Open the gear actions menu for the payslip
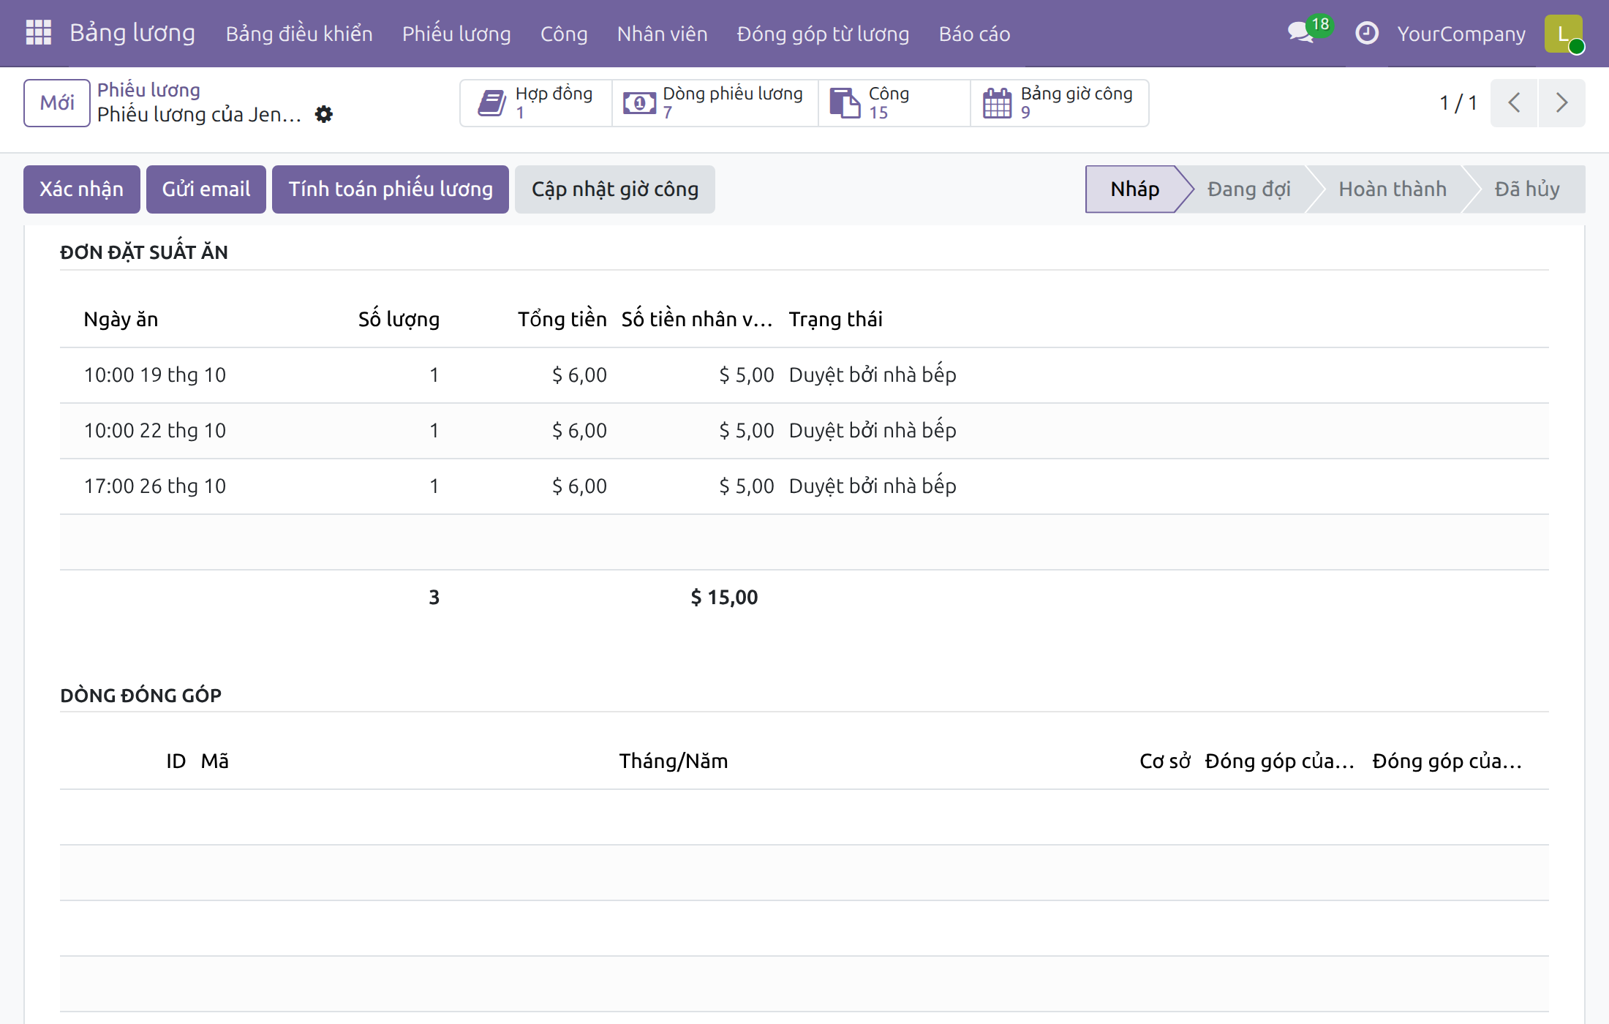 tap(323, 114)
